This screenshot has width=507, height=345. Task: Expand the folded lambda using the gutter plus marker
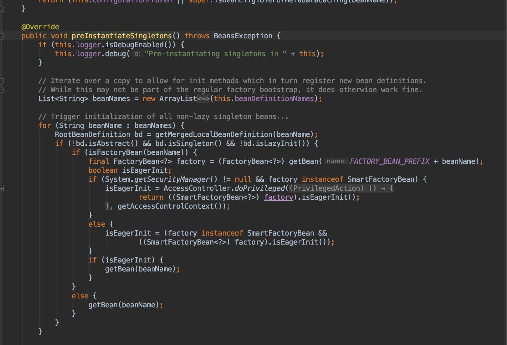click(1, 188)
